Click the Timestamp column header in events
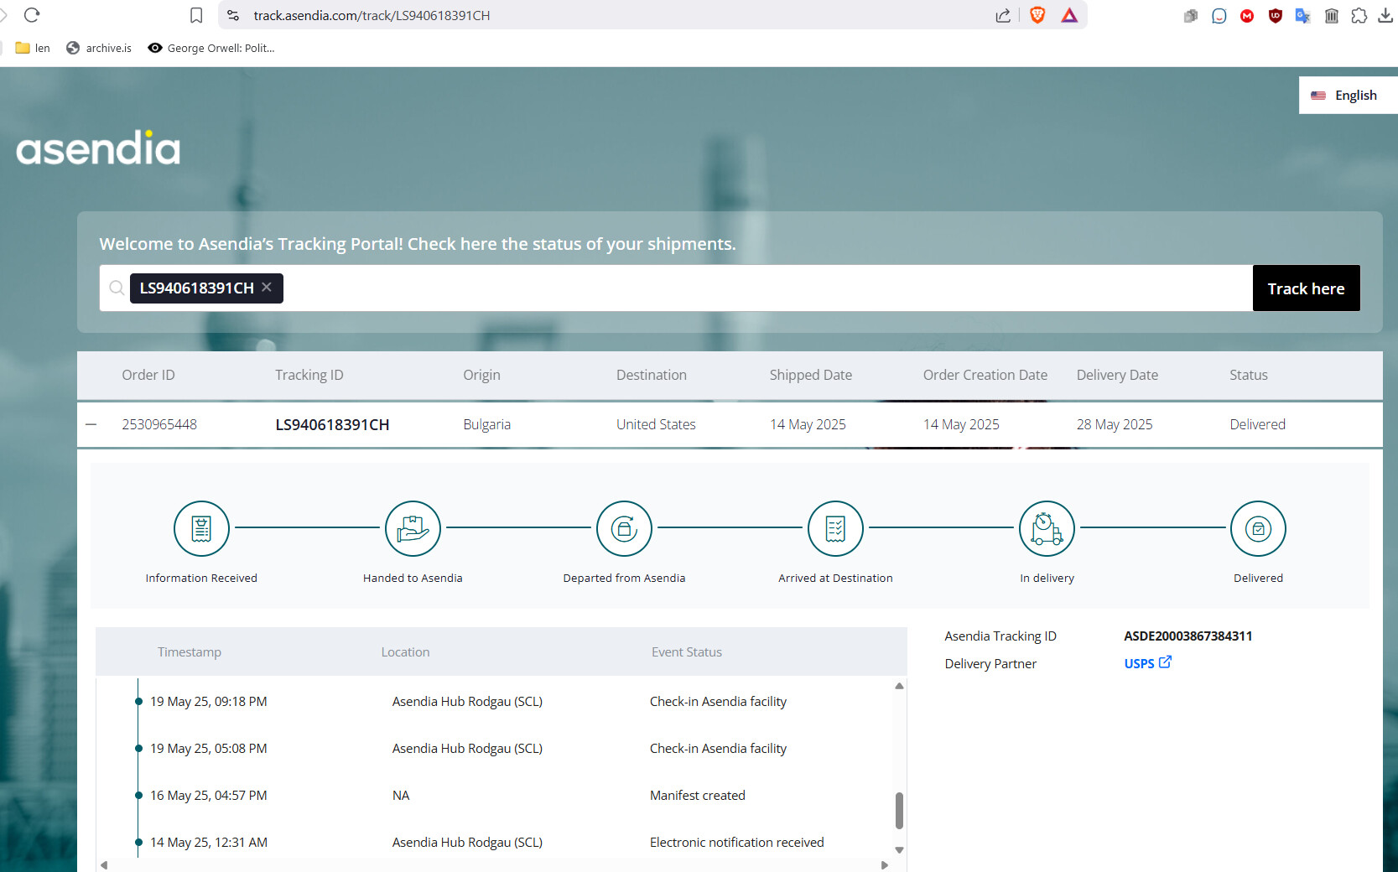The image size is (1398, 872). click(190, 651)
